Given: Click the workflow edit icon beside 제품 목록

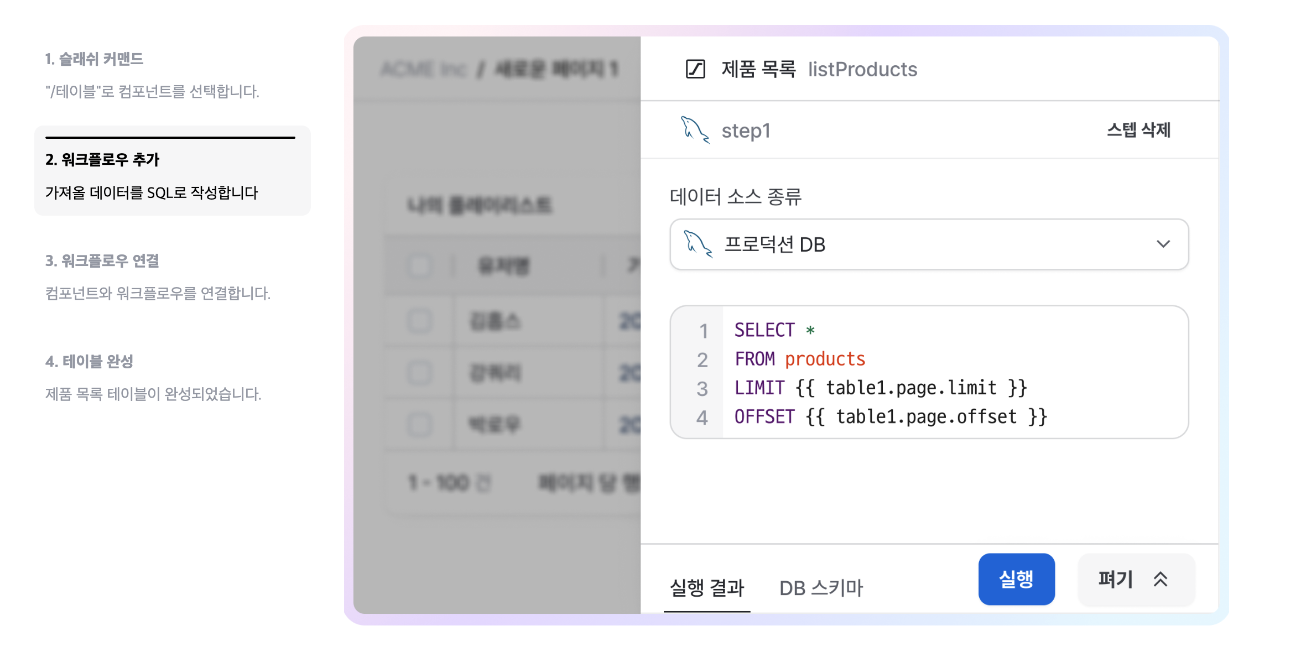Looking at the screenshot, I should [695, 69].
